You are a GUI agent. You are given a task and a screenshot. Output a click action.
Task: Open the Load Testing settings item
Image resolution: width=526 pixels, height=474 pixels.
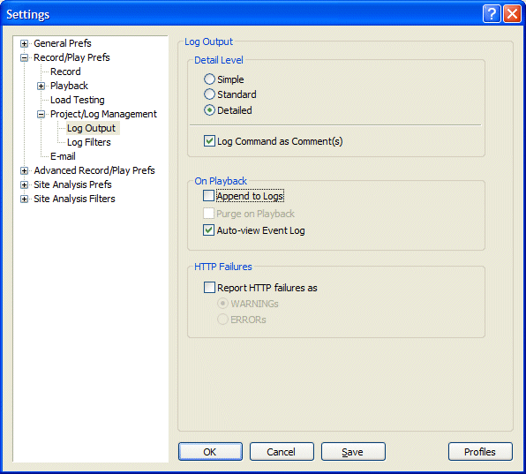[x=78, y=100]
